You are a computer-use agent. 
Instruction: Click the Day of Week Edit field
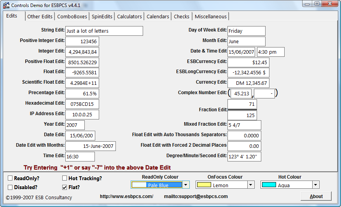pos(247,31)
